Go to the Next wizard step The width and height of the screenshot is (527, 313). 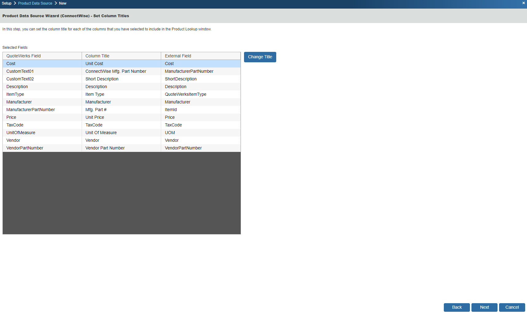point(484,307)
